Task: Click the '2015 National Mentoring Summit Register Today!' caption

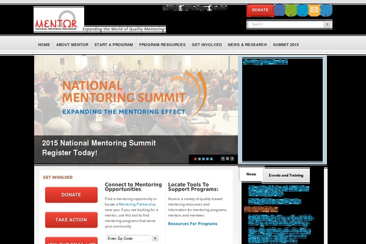Action: [99, 148]
